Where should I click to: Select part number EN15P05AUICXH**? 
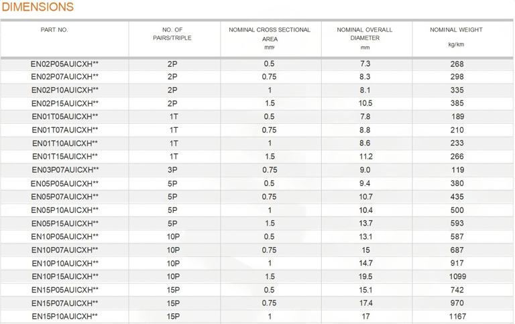point(64,290)
